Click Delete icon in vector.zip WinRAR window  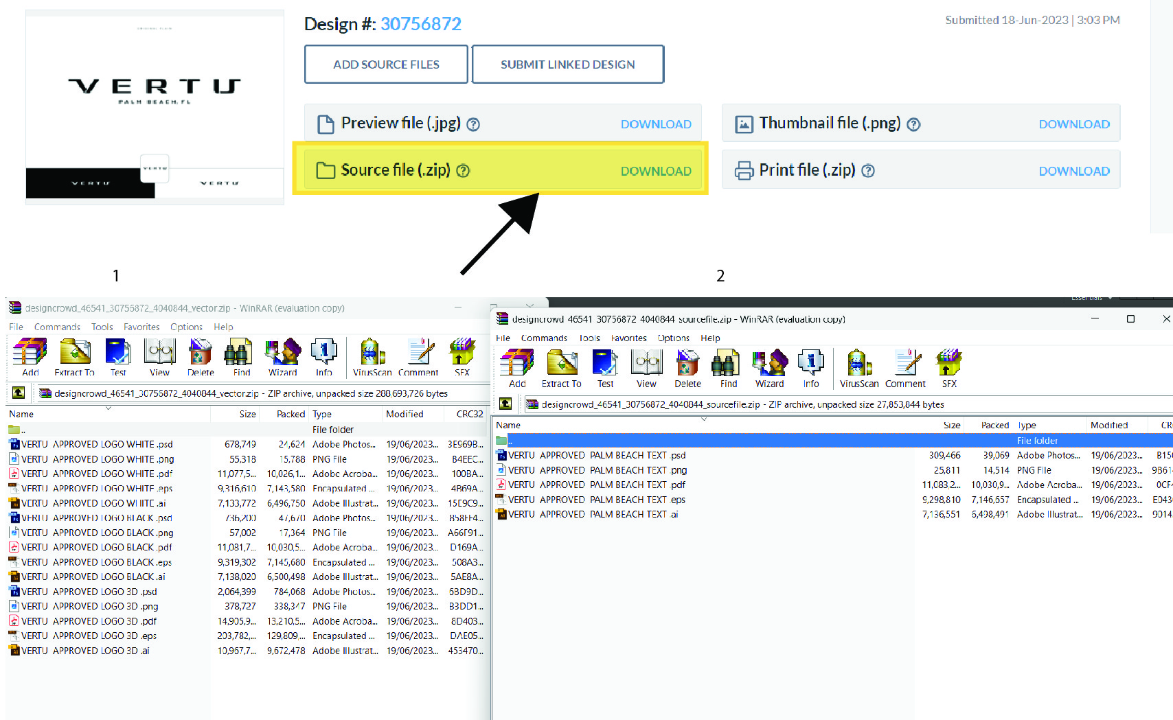click(x=201, y=357)
